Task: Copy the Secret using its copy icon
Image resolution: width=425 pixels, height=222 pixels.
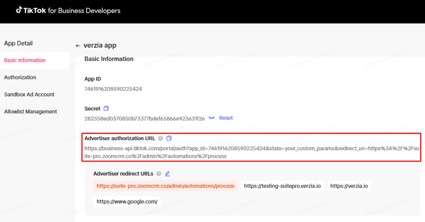Action: pos(106,109)
